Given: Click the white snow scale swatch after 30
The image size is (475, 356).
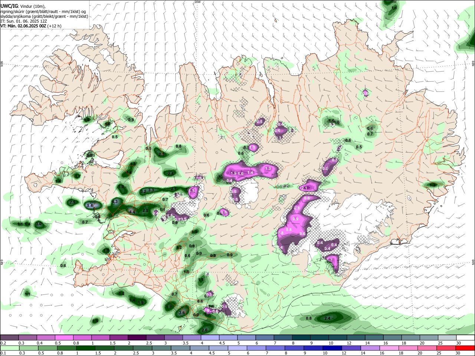Looking at the screenshot, I should (465, 337).
